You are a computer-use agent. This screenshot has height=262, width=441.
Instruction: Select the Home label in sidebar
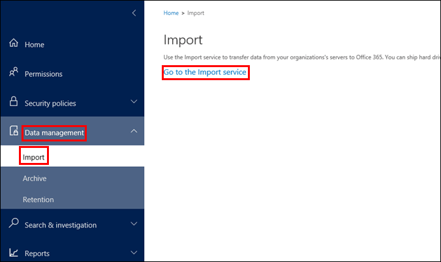35,45
